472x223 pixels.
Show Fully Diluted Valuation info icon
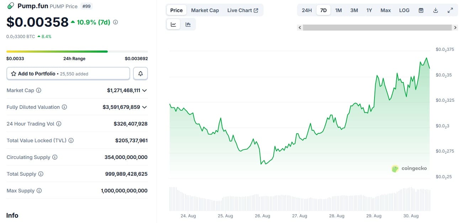click(64, 107)
